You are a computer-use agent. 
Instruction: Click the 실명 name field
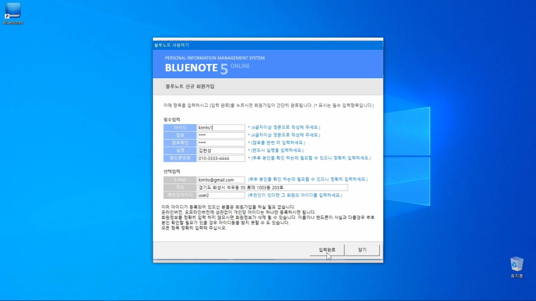tap(221, 150)
